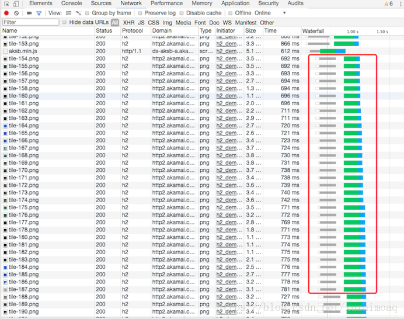Open the Audits tab
This screenshot has height=319, width=404.
295,4
